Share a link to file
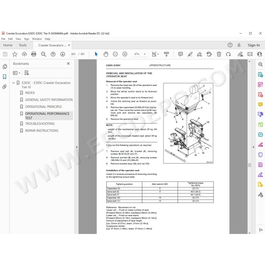The image size is (265, 265). click(x=240, y=54)
